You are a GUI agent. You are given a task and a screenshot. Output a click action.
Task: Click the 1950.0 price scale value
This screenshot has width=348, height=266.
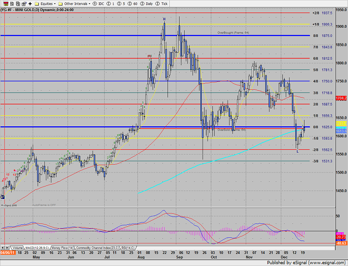[x=342, y=10]
